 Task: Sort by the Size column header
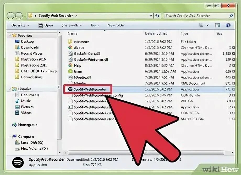click(x=219, y=33)
